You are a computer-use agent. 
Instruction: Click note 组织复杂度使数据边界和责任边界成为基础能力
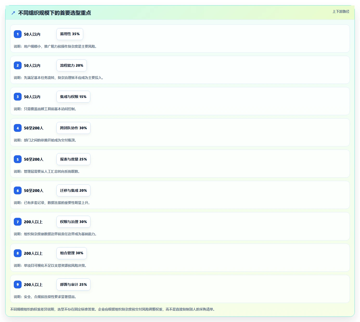[55, 234]
